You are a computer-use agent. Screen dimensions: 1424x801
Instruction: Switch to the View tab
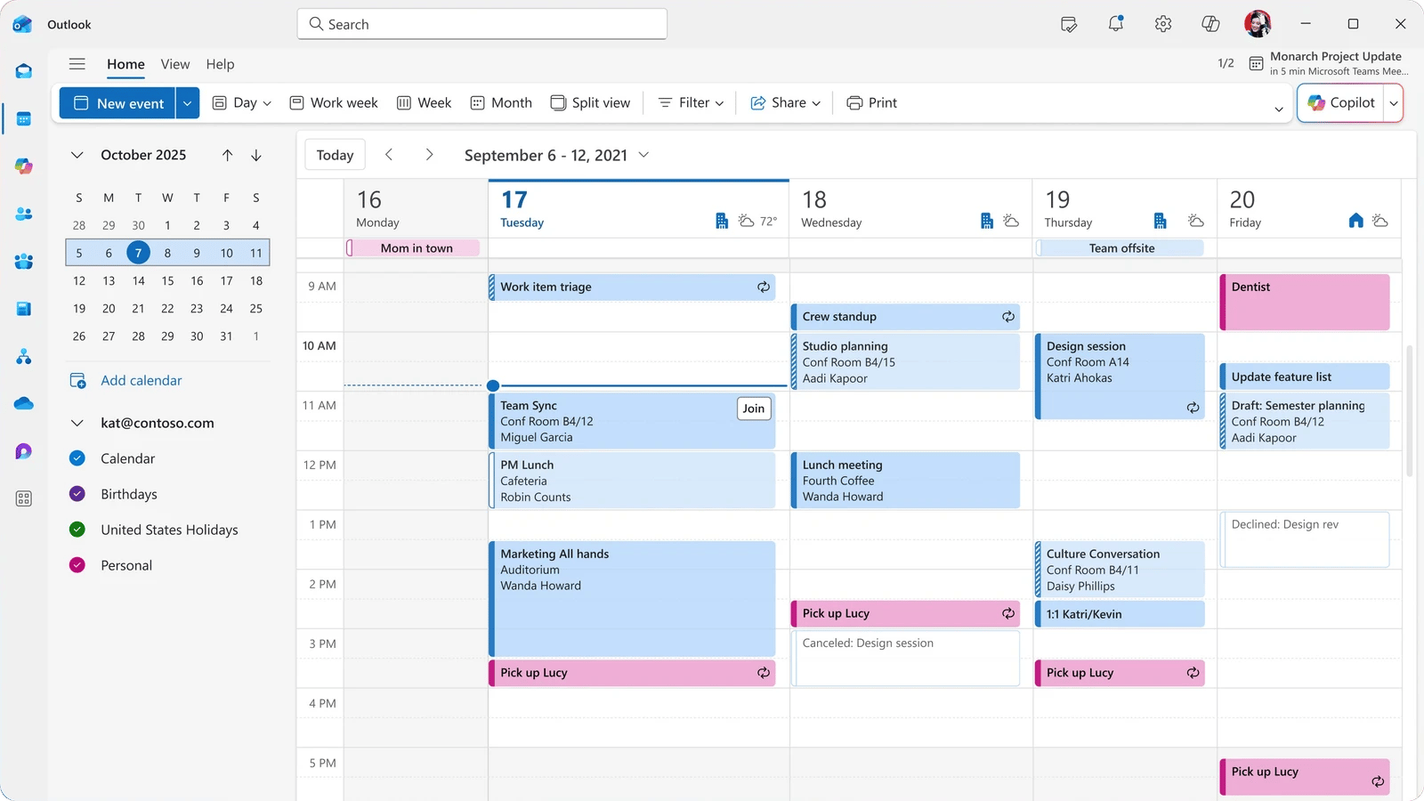pyautogui.click(x=175, y=64)
